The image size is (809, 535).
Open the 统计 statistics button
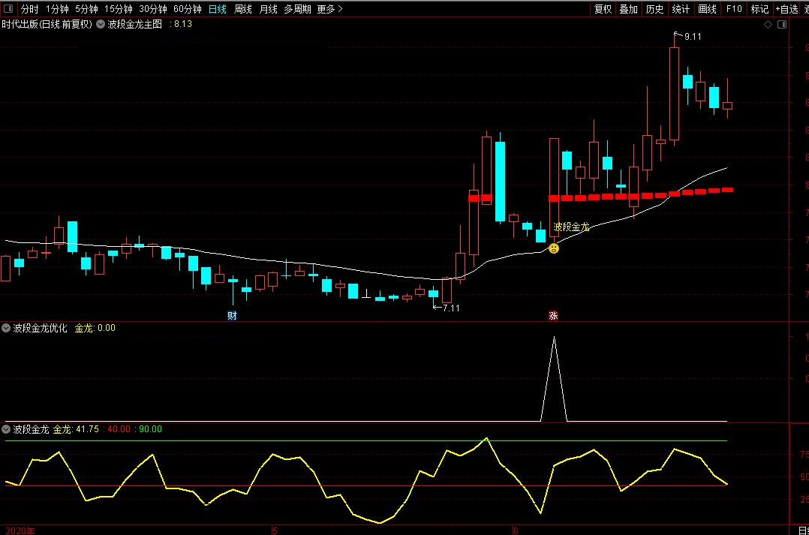pyautogui.click(x=681, y=9)
